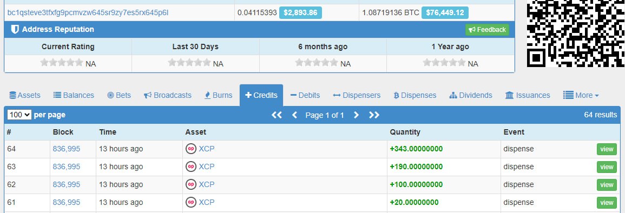Select the active Credits tab
Screen dimensions: 625x213
coord(261,95)
